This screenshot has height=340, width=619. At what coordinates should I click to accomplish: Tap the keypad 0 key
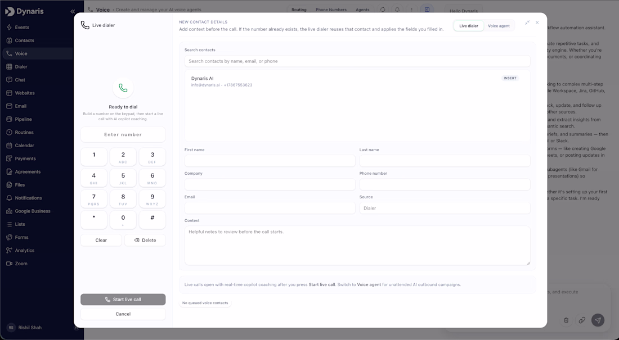[x=123, y=220]
